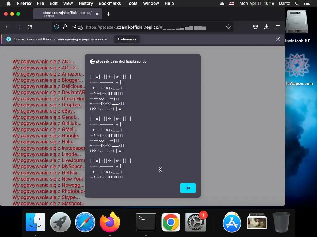Open the View menu
Image resolution: width=317 pixels, height=237 pixels.
point(68,3)
